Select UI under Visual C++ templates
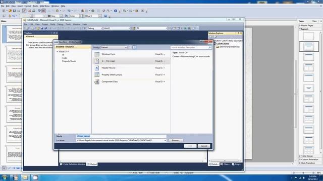 pos(63,55)
